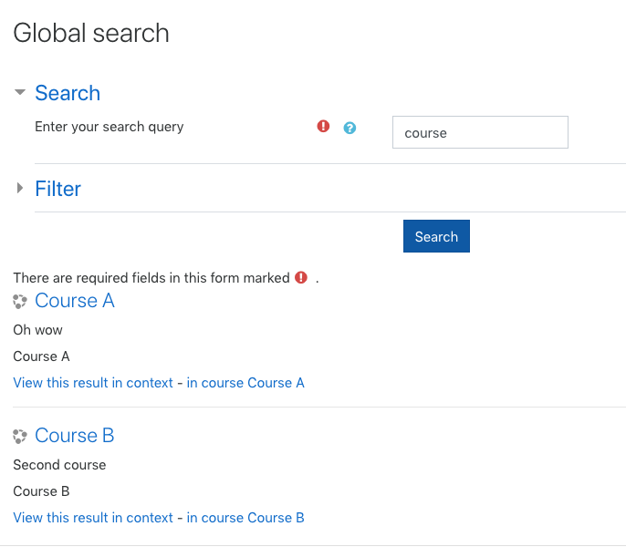The image size is (626, 547).
Task: Follow the 'in course Course B' link
Action: 245,518
